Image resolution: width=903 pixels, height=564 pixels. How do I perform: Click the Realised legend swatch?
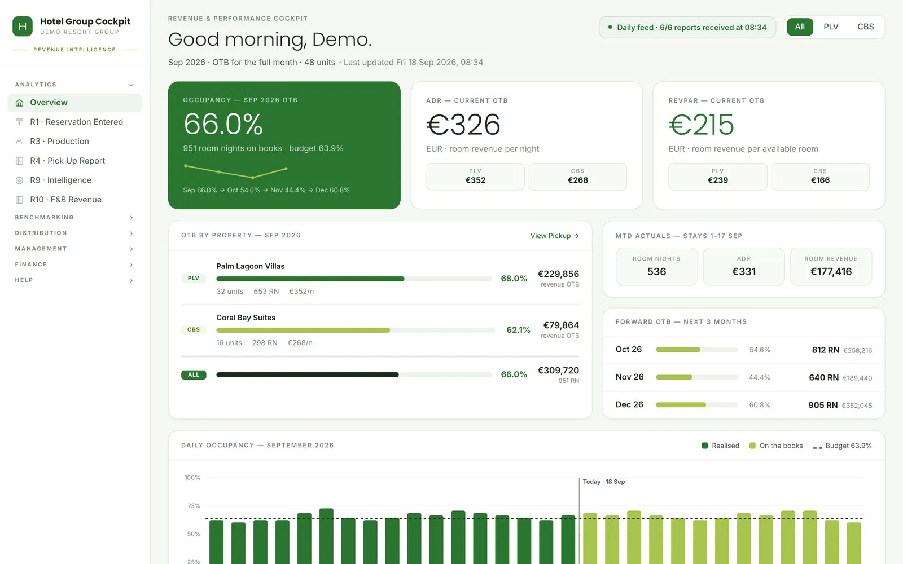pyautogui.click(x=704, y=446)
